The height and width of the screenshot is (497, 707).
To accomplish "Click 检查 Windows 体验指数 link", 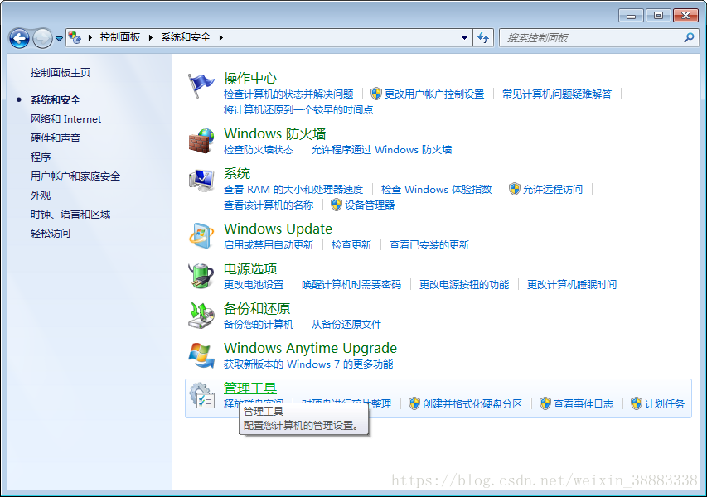I will [x=437, y=189].
